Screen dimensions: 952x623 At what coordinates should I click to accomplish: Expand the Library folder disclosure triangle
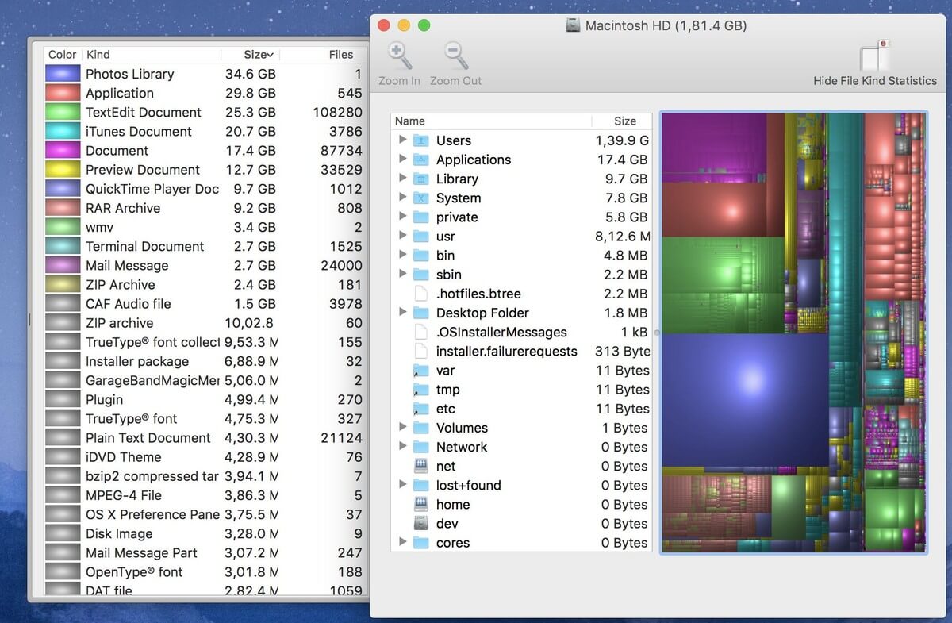tap(402, 178)
